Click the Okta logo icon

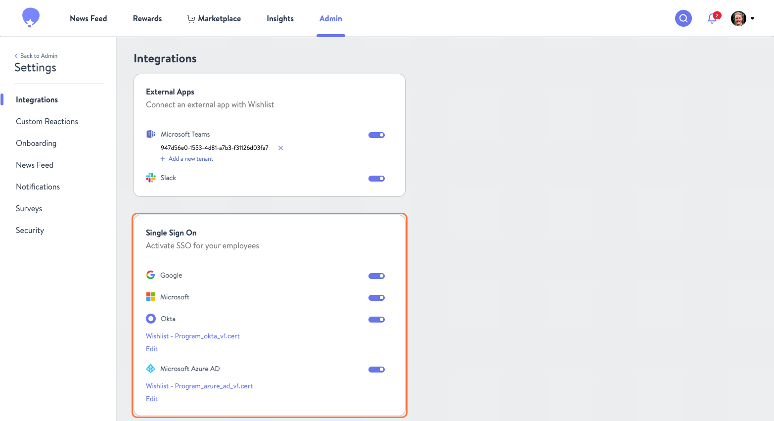click(x=151, y=319)
